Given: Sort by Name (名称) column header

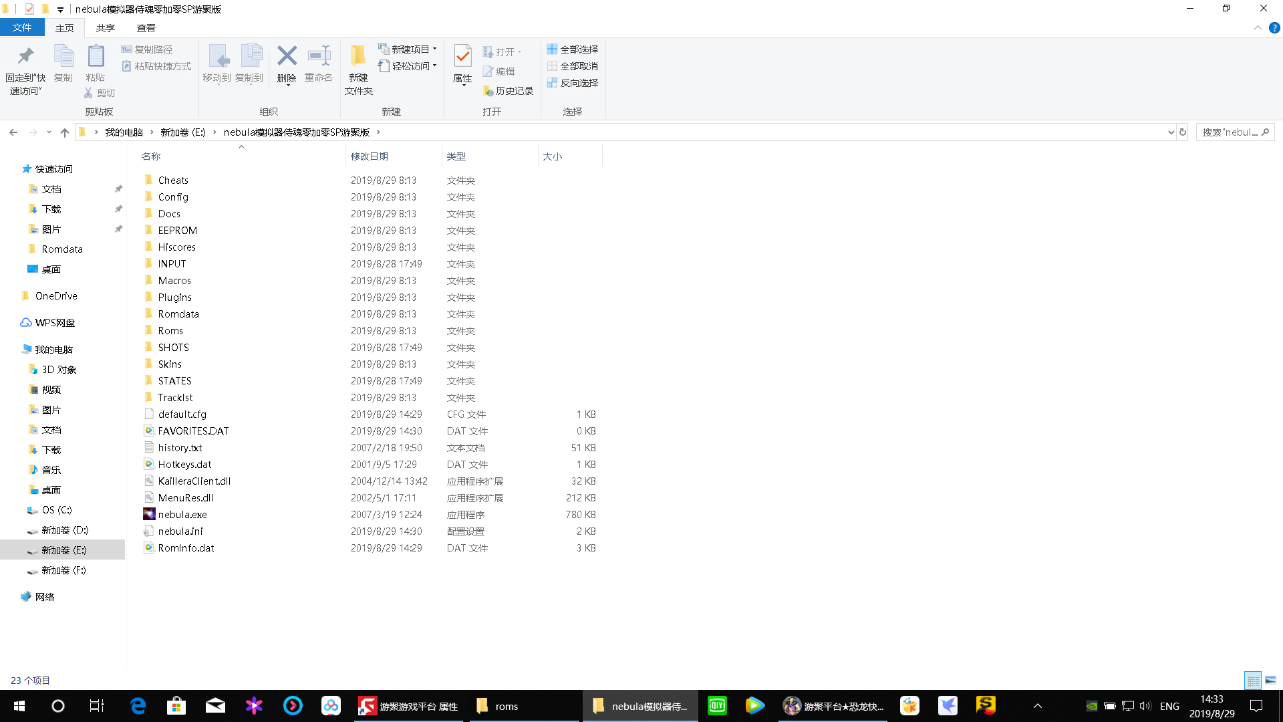Looking at the screenshot, I should [151, 156].
